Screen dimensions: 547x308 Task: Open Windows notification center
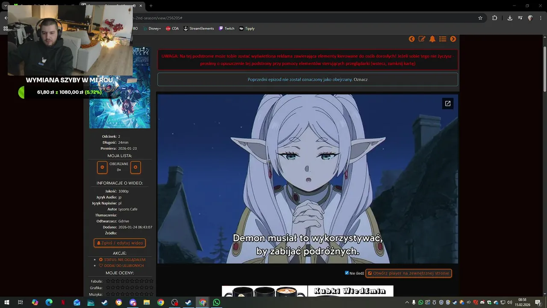pyautogui.click(x=538, y=302)
